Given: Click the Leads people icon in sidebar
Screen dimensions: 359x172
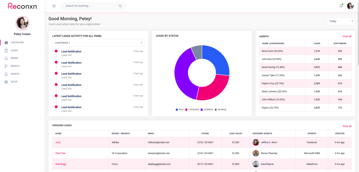Looking at the screenshot, I should tap(6, 50).
